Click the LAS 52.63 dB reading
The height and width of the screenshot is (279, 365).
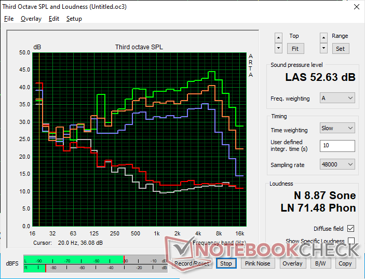coord(320,77)
